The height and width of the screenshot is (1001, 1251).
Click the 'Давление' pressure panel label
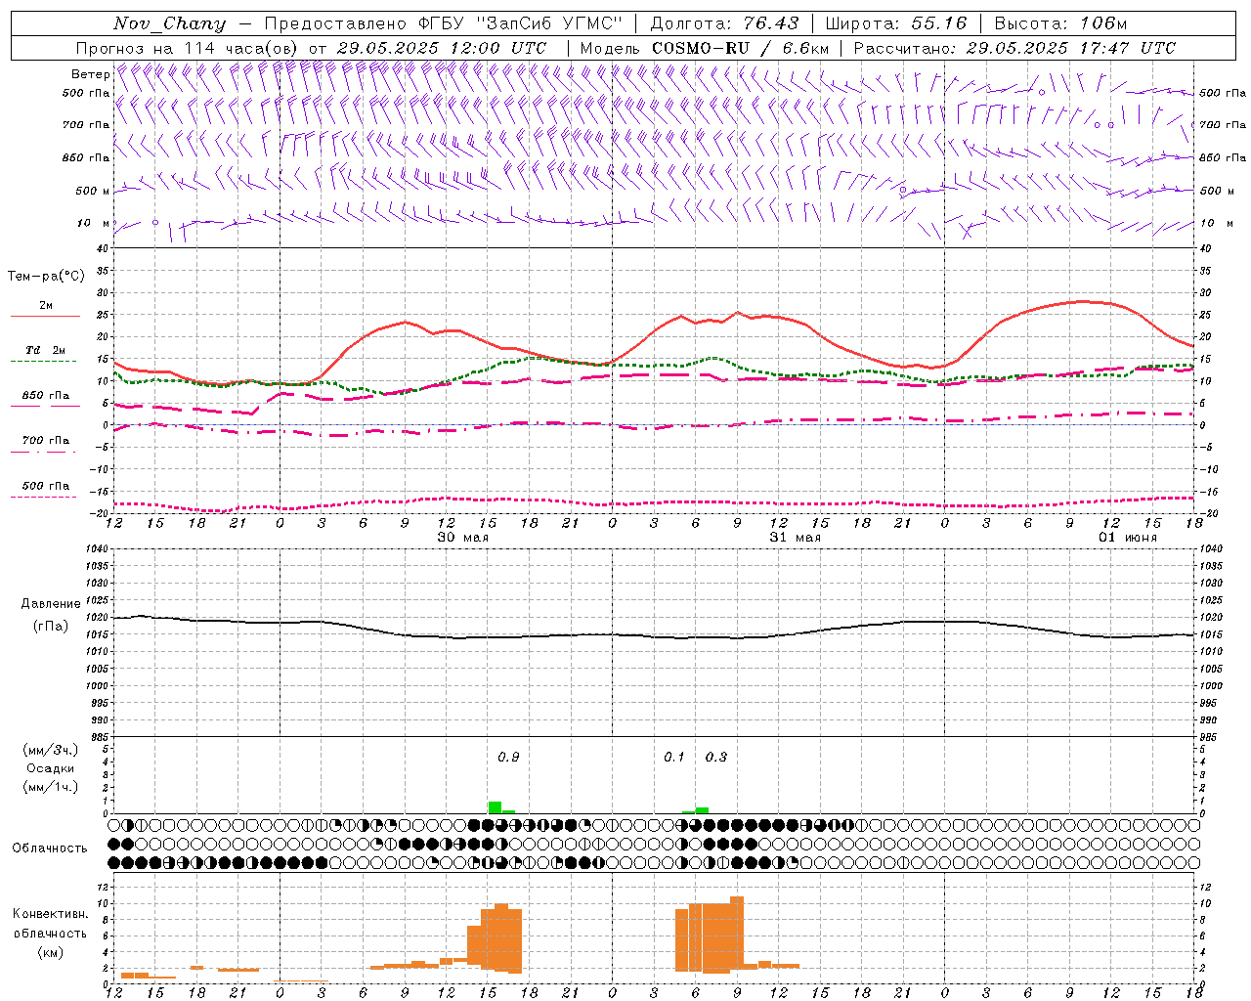click(51, 604)
